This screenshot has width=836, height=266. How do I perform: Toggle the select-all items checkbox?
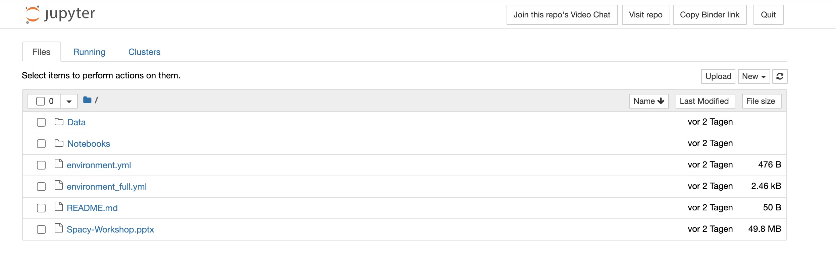pyautogui.click(x=41, y=101)
